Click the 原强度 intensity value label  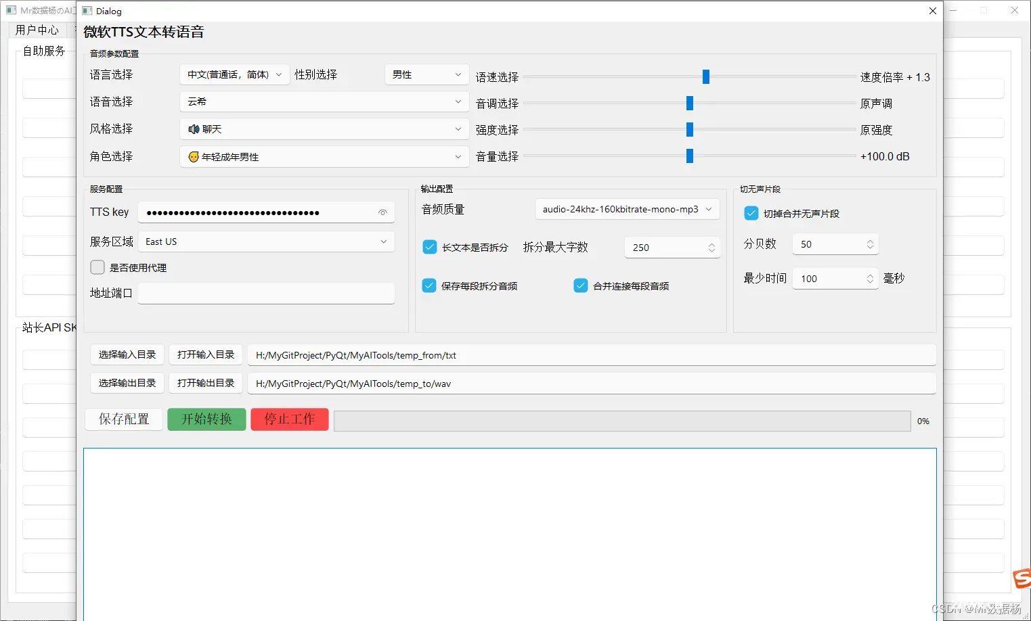(876, 130)
